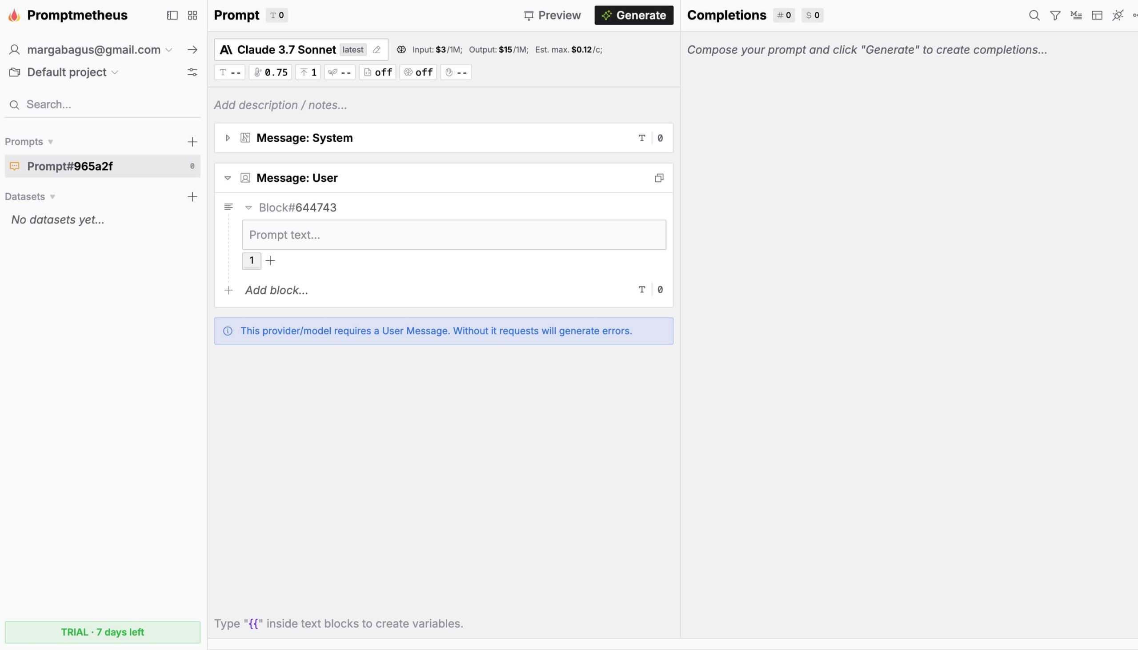The image size is (1138, 650).
Task: Toggle the sidebar panel layout icon
Action: pyautogui.click(x=172, y=15)
